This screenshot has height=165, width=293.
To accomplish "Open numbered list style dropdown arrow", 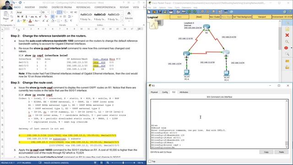I will pos(62,12).
